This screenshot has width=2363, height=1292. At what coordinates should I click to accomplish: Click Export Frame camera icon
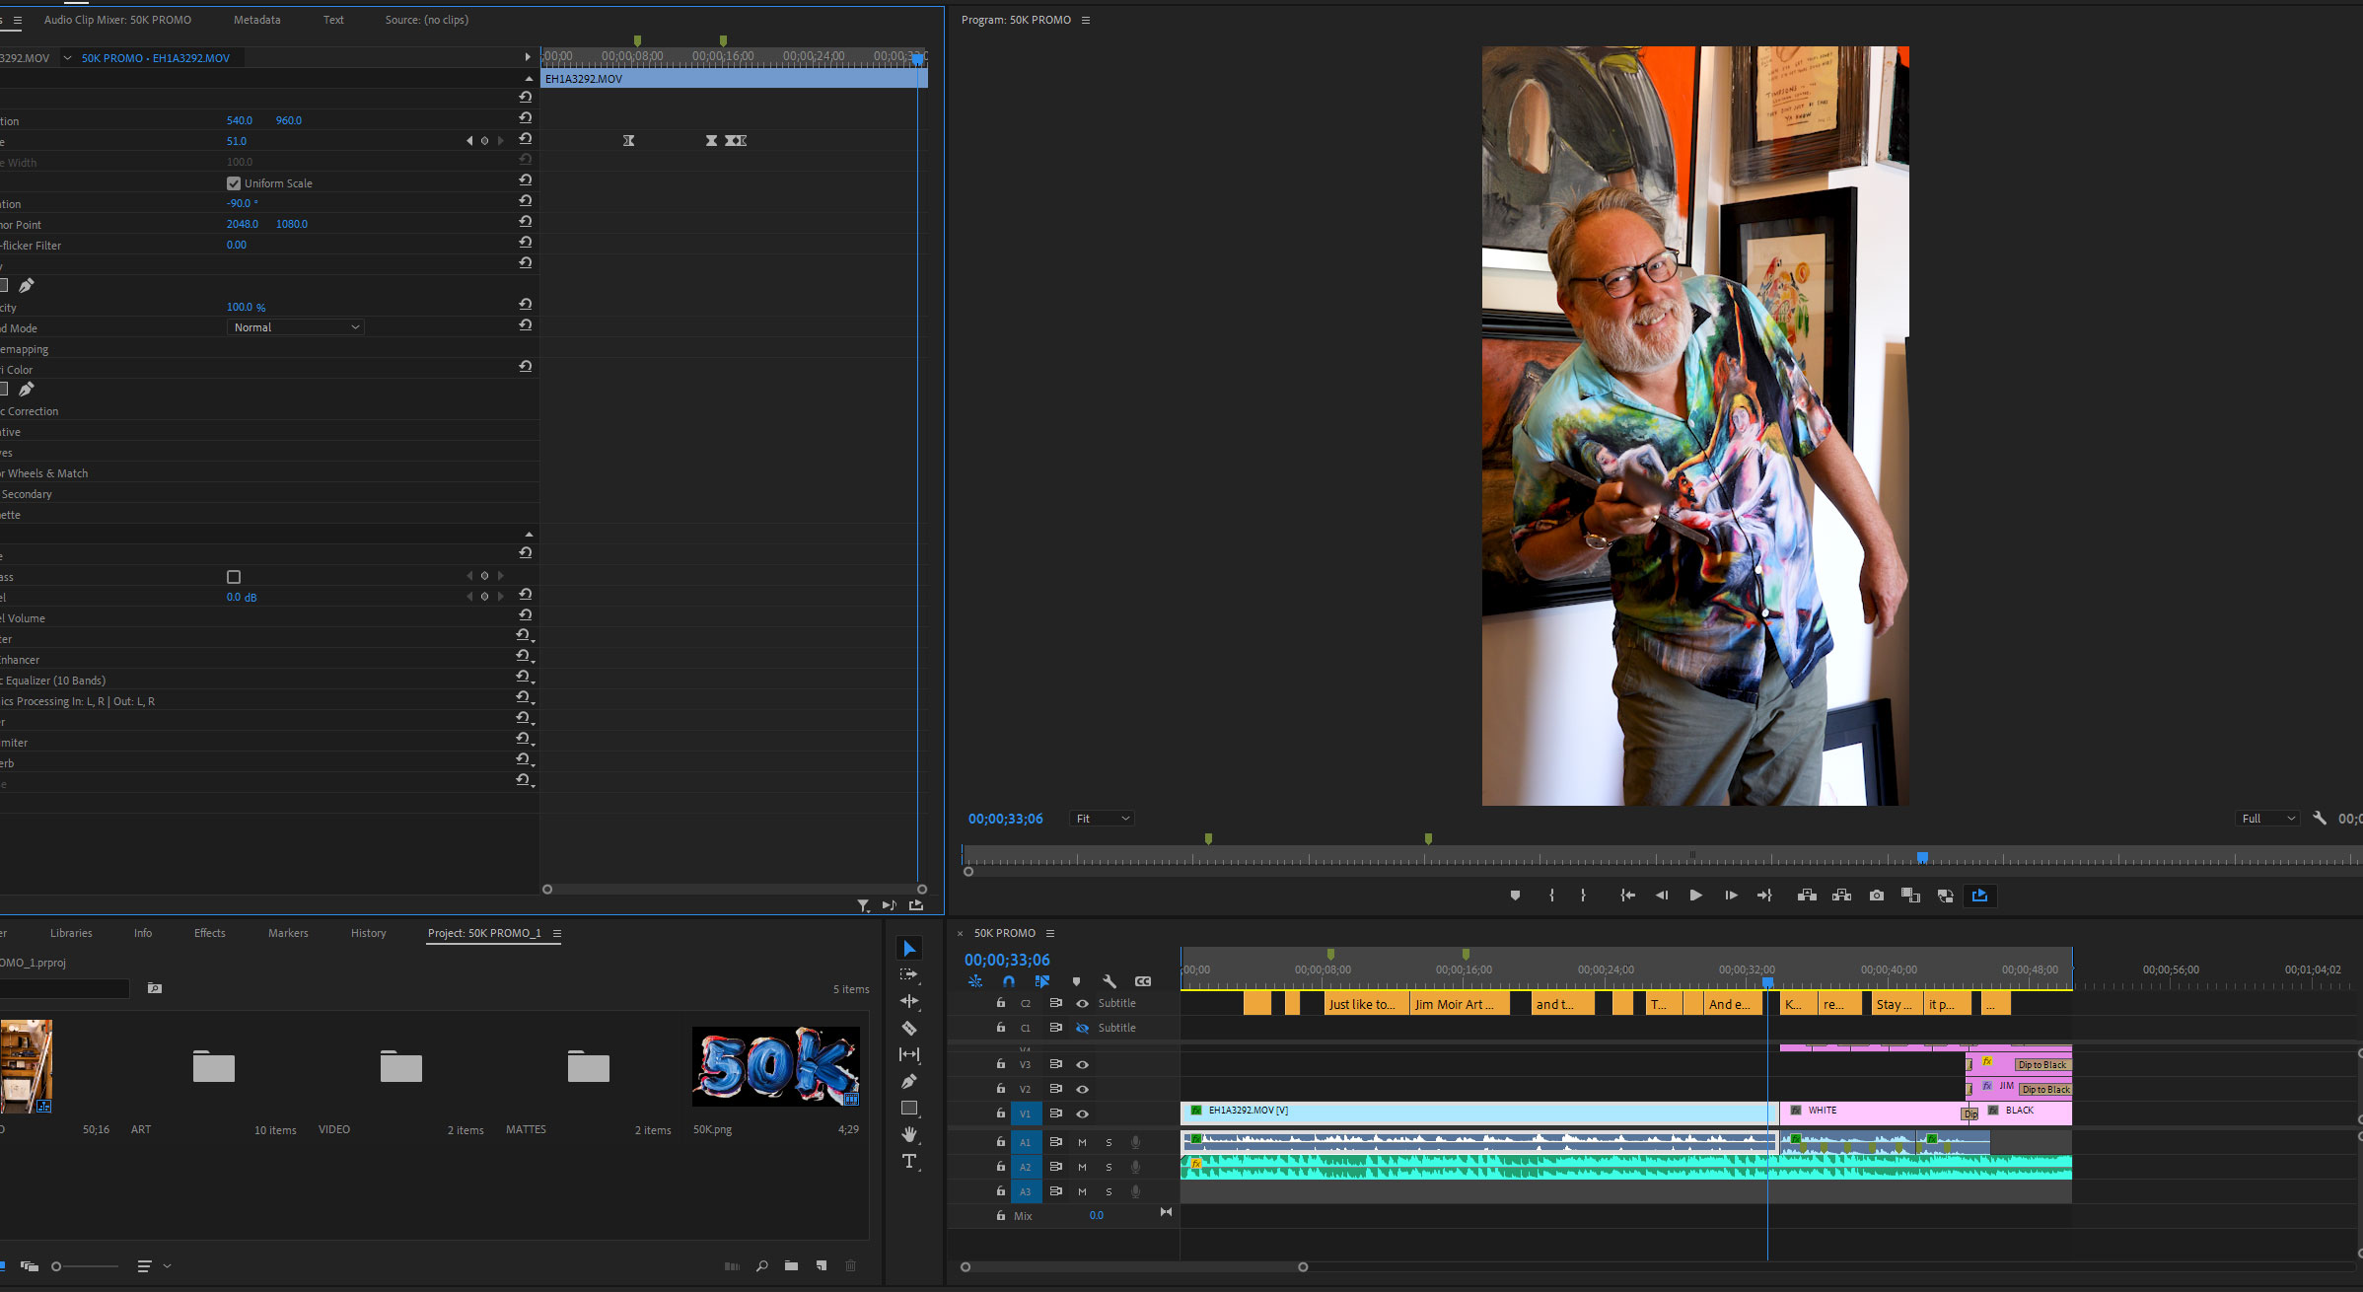point(1876,896)
